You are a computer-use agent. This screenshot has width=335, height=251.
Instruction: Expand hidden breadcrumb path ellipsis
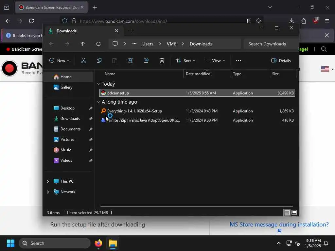point(134,44)
